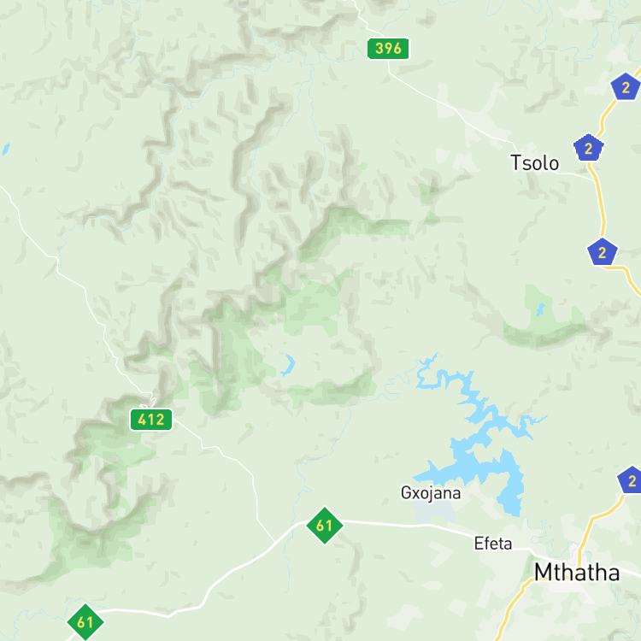
Task: Select the 61 shield at the bottom-left road
Action: click(x=85, y=622)
